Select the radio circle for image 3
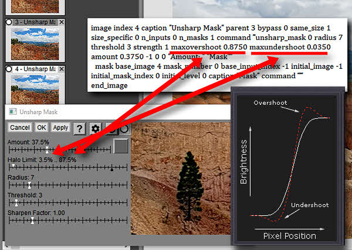Image resolution: width=352 pixels, height=250 pixels. coord(9,22)
